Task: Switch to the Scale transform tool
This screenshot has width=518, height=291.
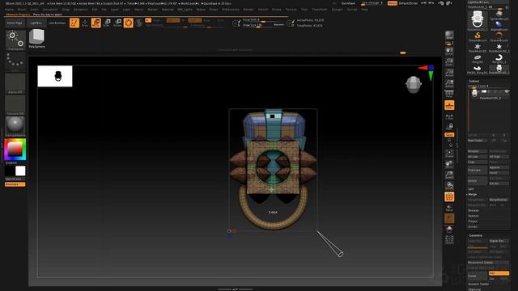Action: click(x=107, y=23)
